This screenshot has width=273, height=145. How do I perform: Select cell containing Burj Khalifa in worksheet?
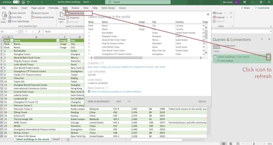[36, 51]
